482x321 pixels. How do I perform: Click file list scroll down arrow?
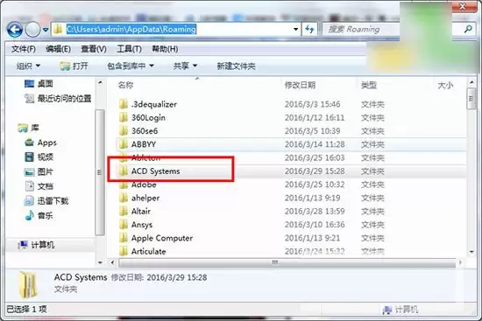[471, 252]
